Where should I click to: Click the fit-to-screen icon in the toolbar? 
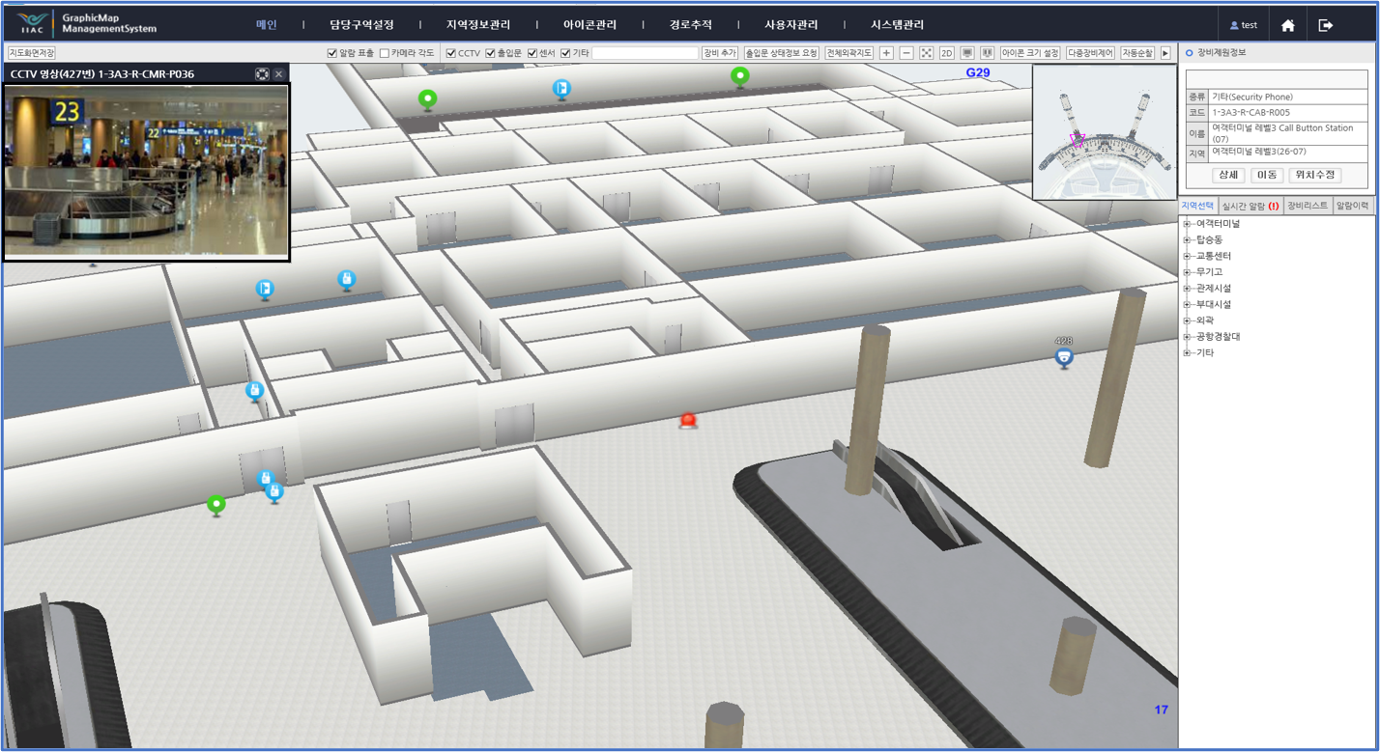(x=927, y=53)
